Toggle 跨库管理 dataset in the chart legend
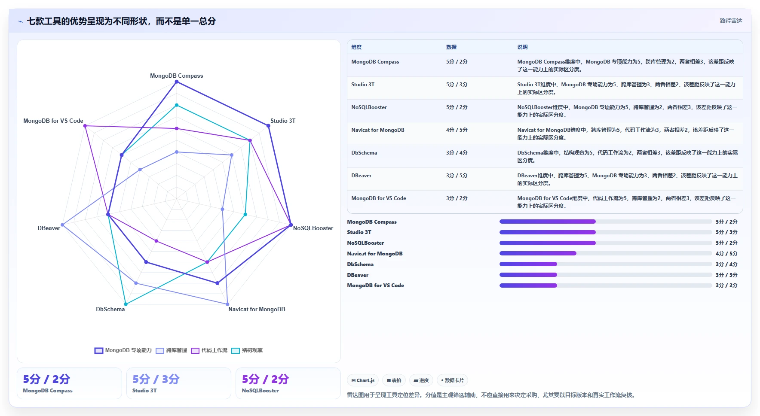This screenshot has height=416, width=760. (172, 350)
